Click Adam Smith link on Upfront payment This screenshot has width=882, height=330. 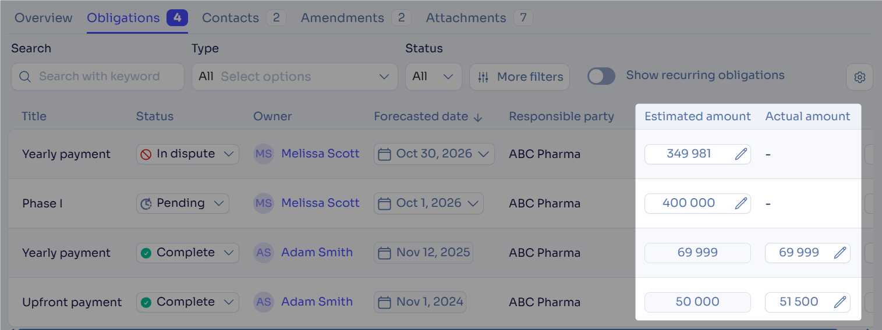point(317,302)
